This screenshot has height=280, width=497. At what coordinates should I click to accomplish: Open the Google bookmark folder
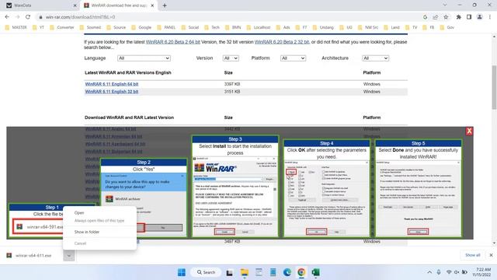coord(141,27)
